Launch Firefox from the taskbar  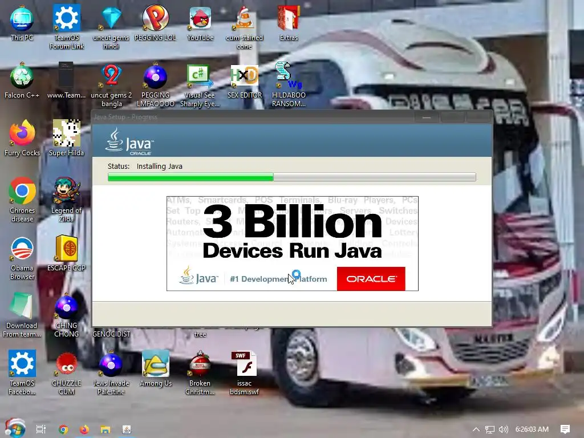tap(84, 429)
